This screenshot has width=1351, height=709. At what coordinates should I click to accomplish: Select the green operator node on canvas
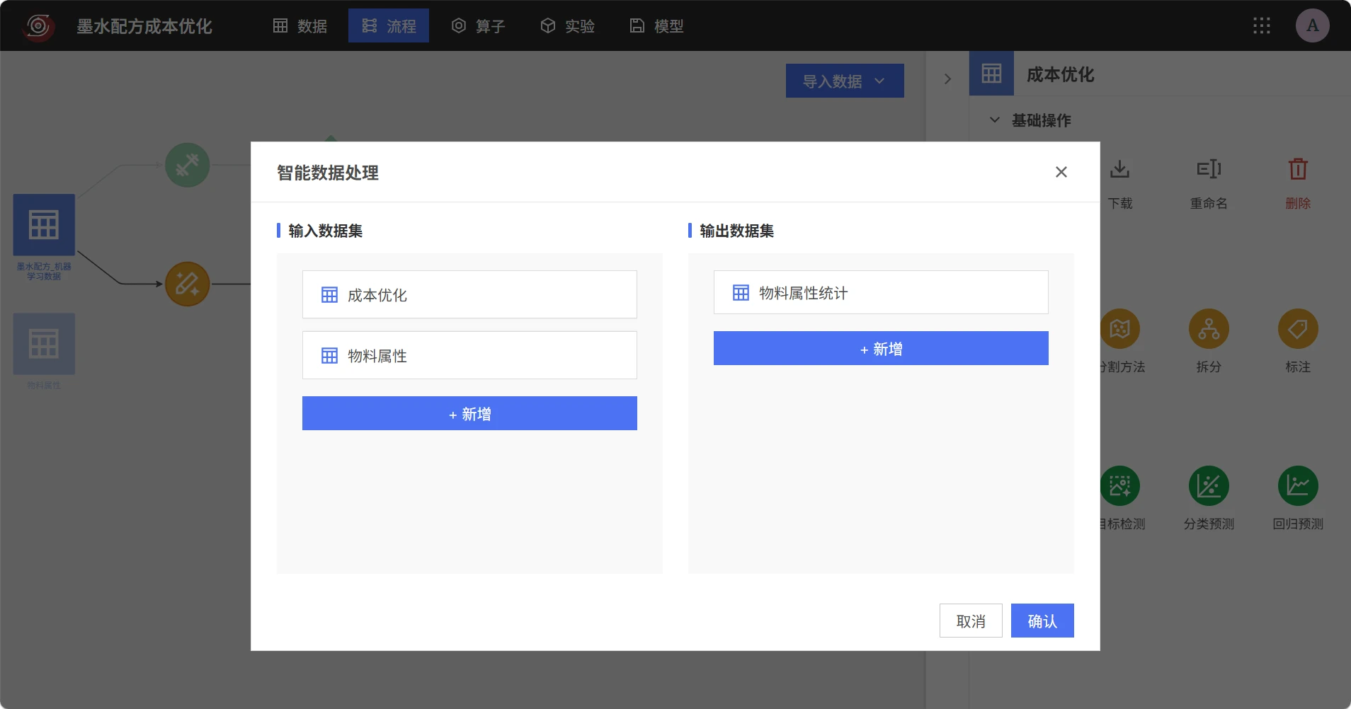(x=187, y=166)
